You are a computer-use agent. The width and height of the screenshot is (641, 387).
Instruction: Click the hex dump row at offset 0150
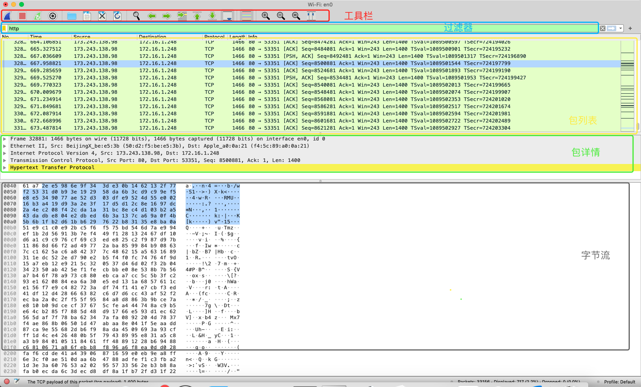122,288
